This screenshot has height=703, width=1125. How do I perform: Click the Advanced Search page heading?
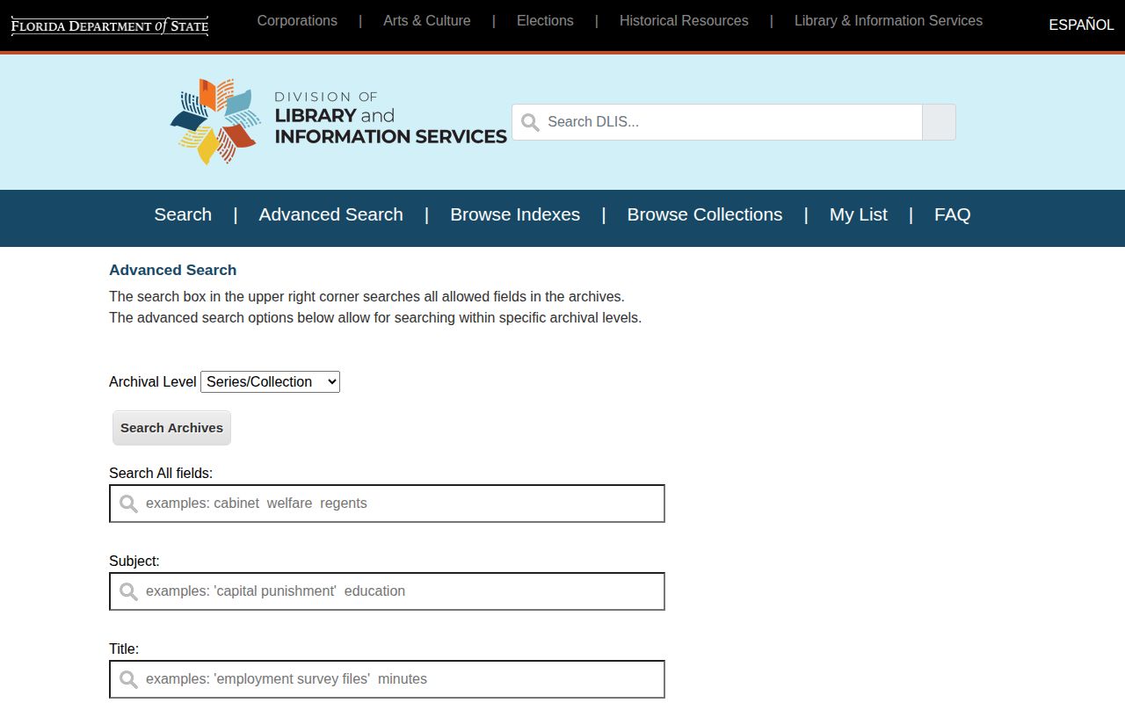[173, 270]
